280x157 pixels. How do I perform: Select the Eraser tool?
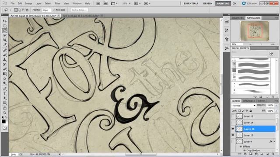pos(5,69)
